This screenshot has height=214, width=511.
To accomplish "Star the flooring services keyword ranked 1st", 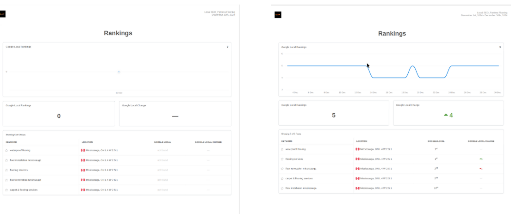I will pos(282,159).
